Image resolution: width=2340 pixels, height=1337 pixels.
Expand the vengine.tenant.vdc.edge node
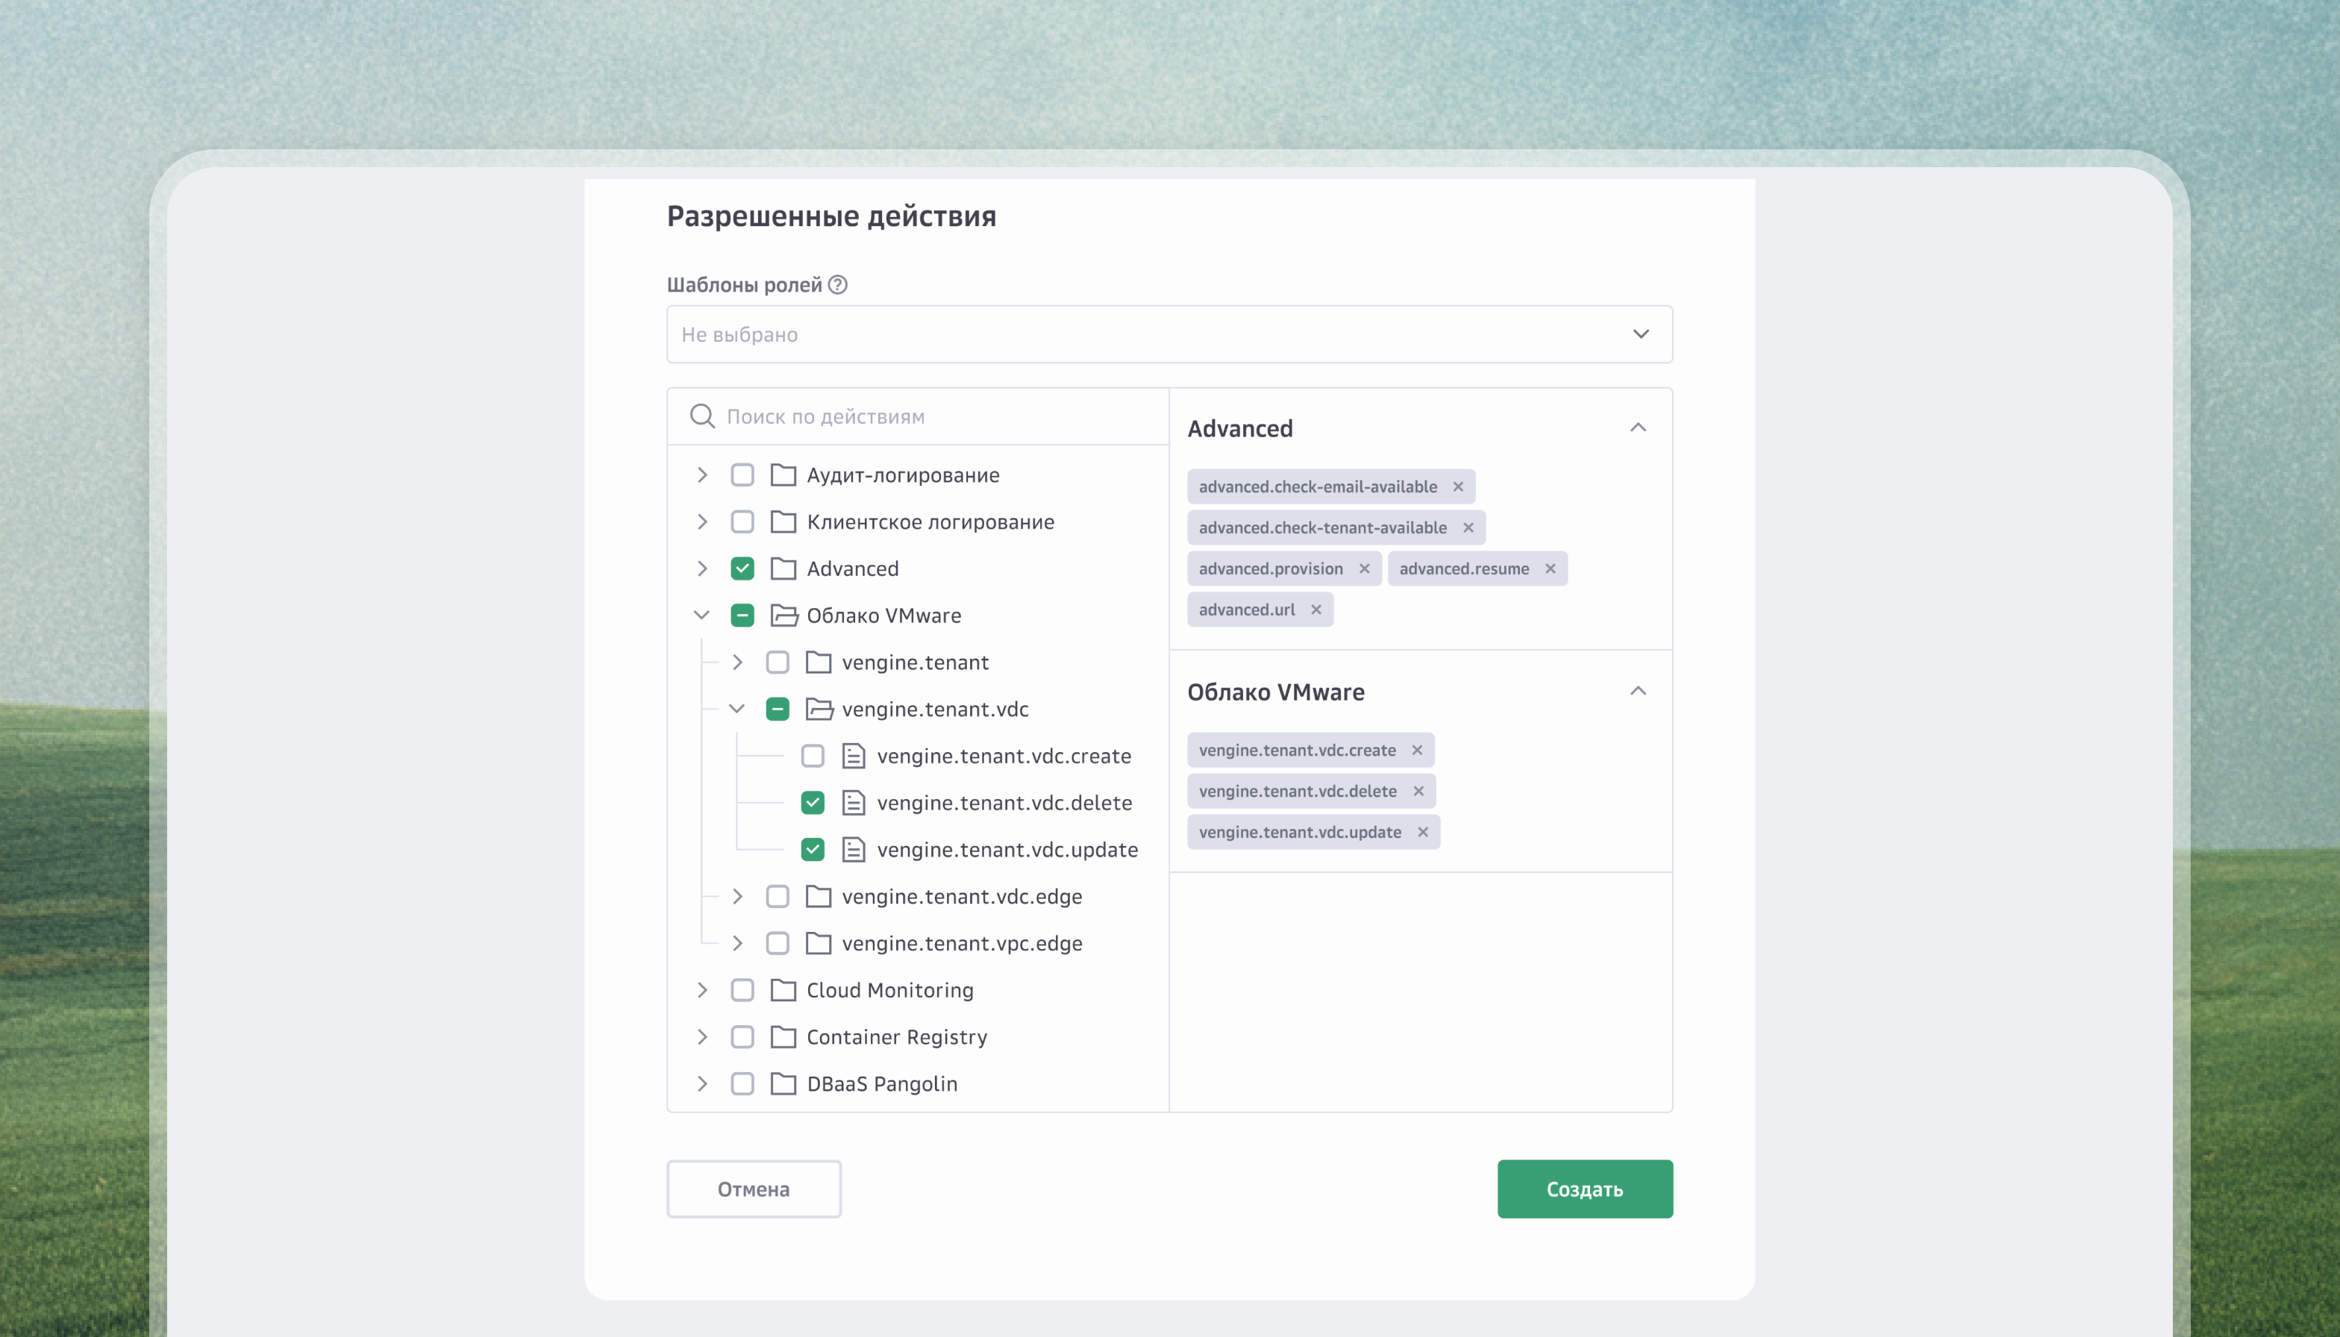(x=737, y=896)
